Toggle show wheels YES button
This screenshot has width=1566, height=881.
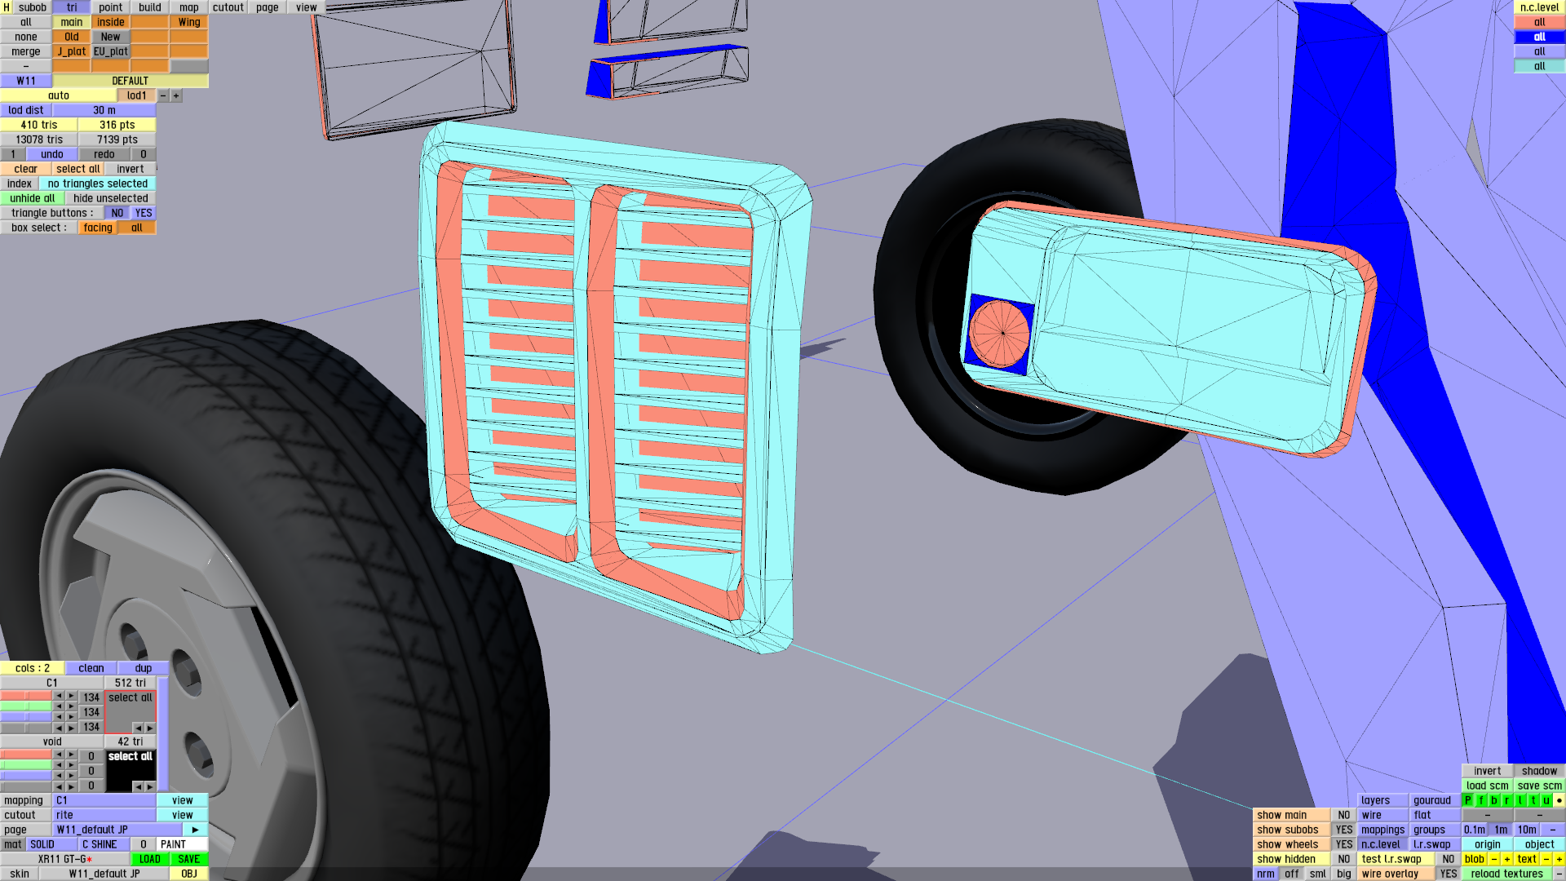(x=1343, y=844)
